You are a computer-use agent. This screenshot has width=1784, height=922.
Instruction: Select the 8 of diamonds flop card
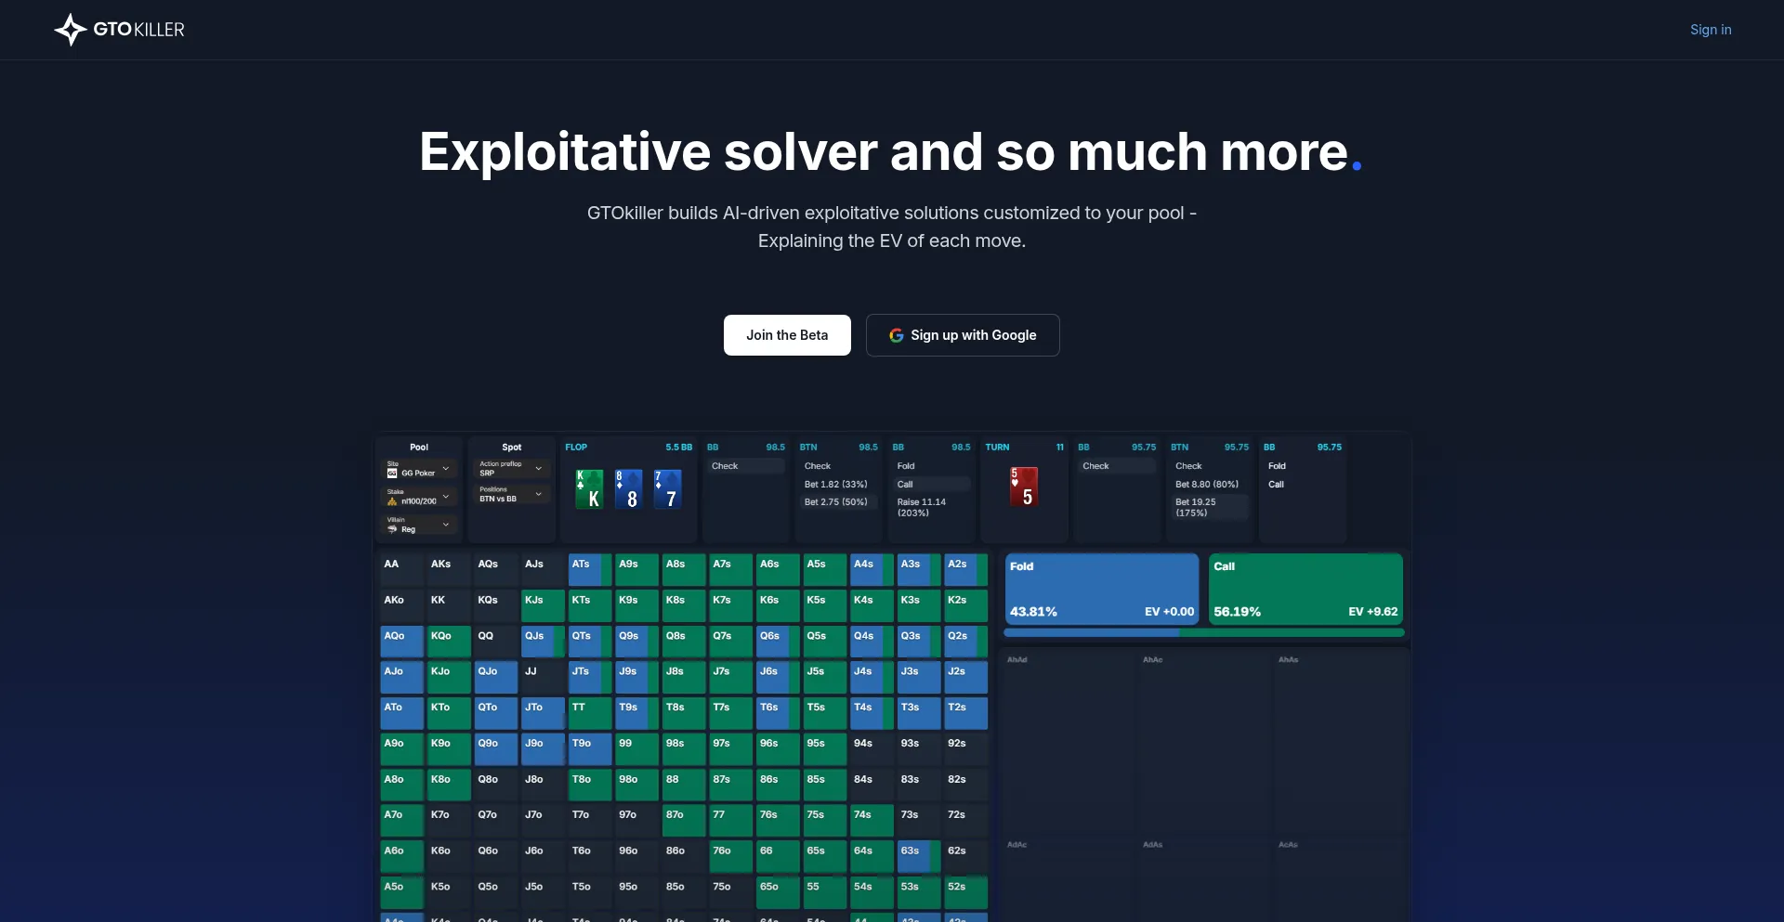(x=629, y=488)
